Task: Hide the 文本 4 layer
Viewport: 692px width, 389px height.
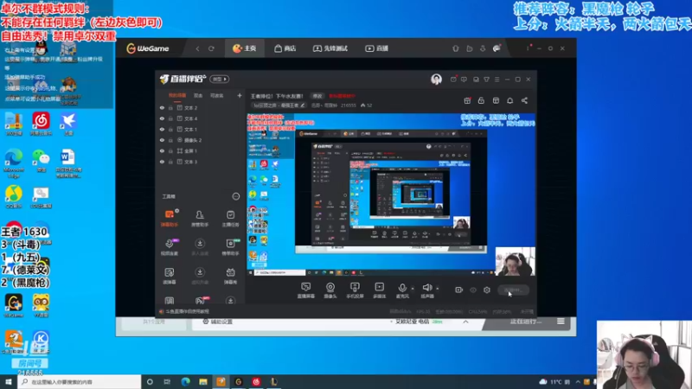Action: pos(162,118)
